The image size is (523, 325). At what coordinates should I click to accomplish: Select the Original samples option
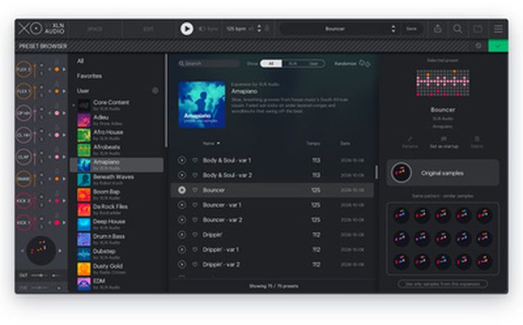click(443, 172)
